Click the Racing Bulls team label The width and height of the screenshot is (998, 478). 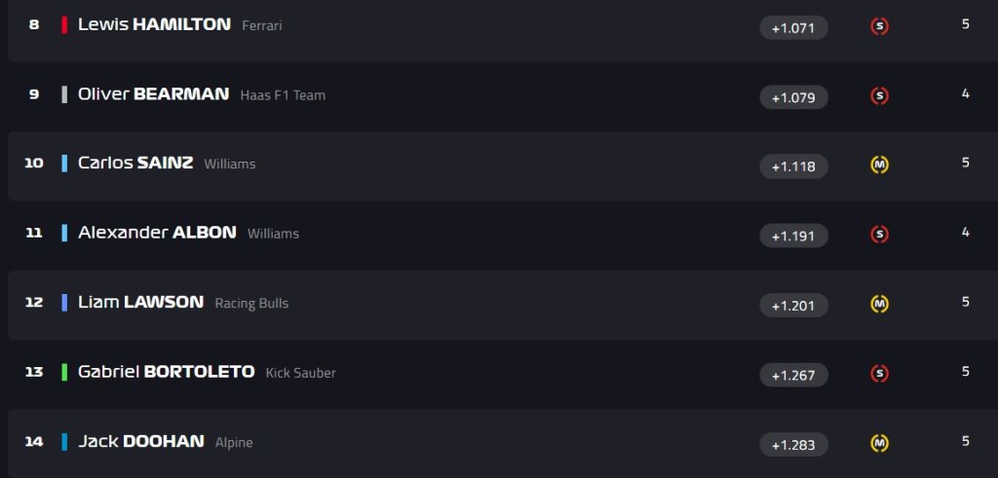[251, 303]
